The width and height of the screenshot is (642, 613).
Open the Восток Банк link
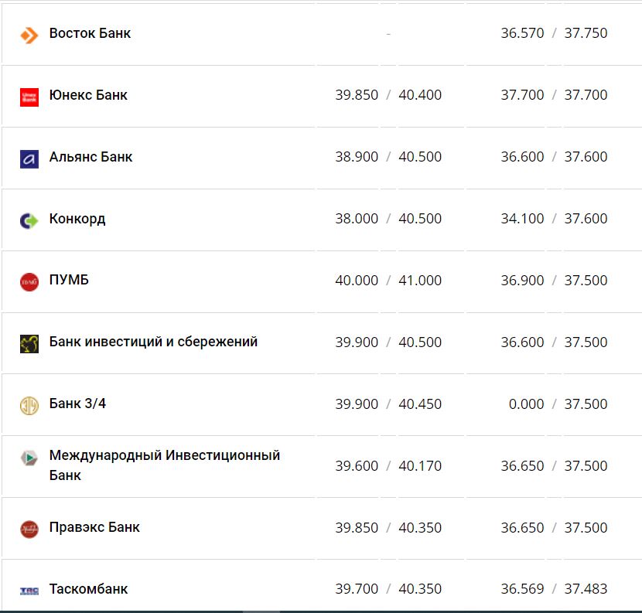pyautogui.click(x=90, y=33)
